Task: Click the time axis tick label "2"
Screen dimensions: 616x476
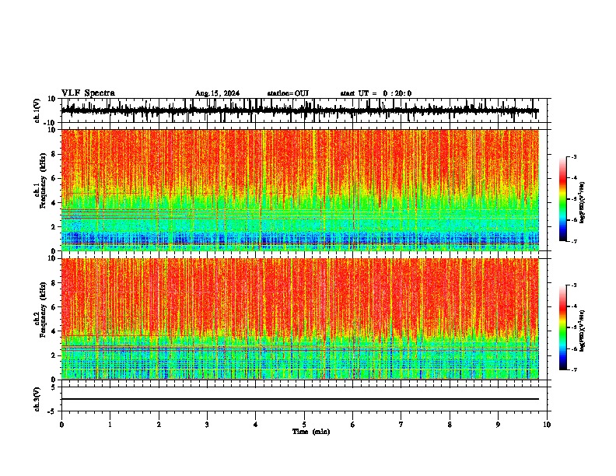Action: pyautogui.click(x=159, y=425)
